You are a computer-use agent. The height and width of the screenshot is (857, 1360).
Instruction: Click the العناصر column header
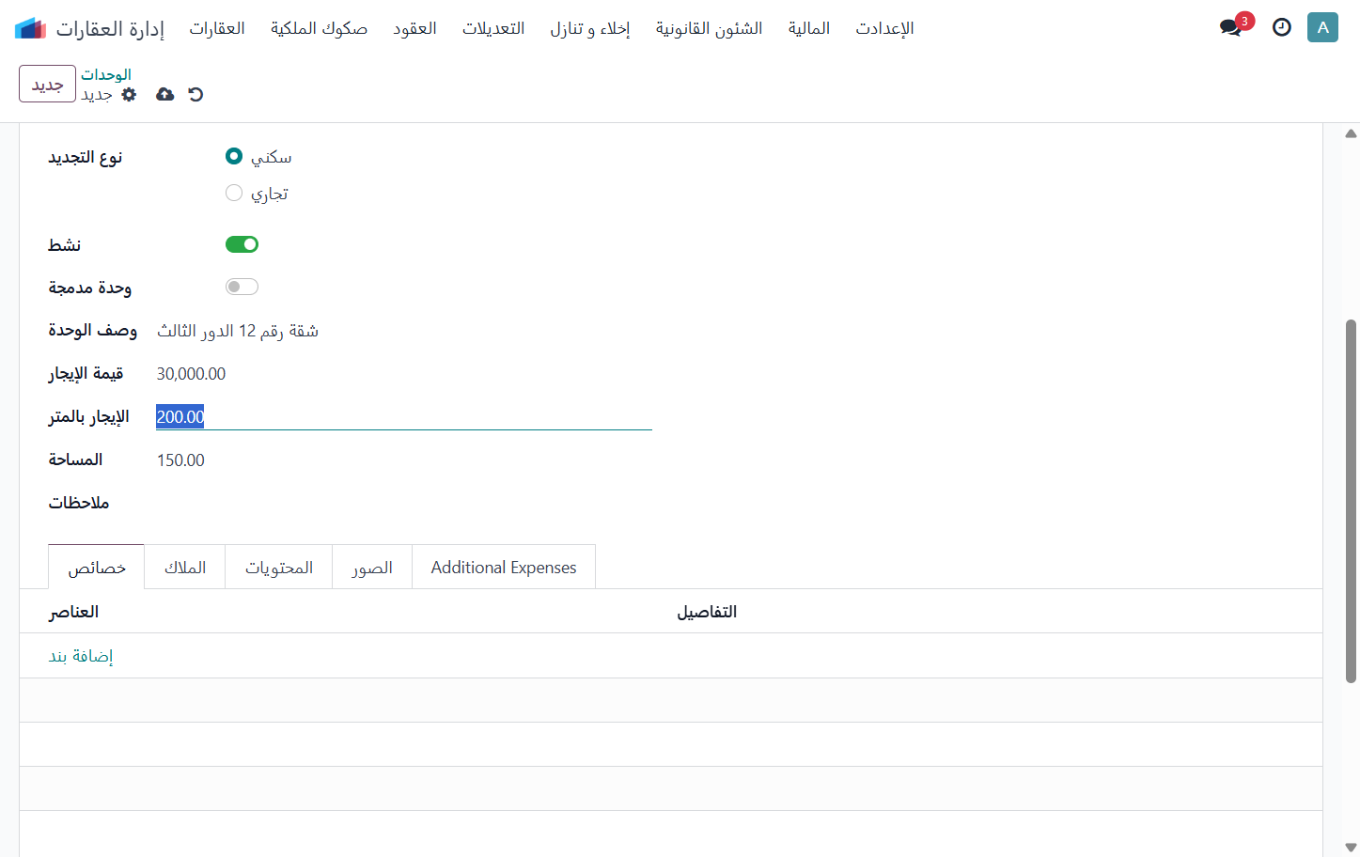pyautogui.click(x=73, y=612)
